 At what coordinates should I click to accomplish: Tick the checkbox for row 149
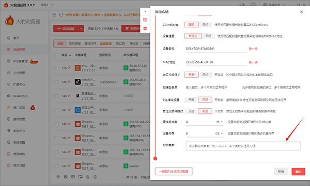click(56, 82)
